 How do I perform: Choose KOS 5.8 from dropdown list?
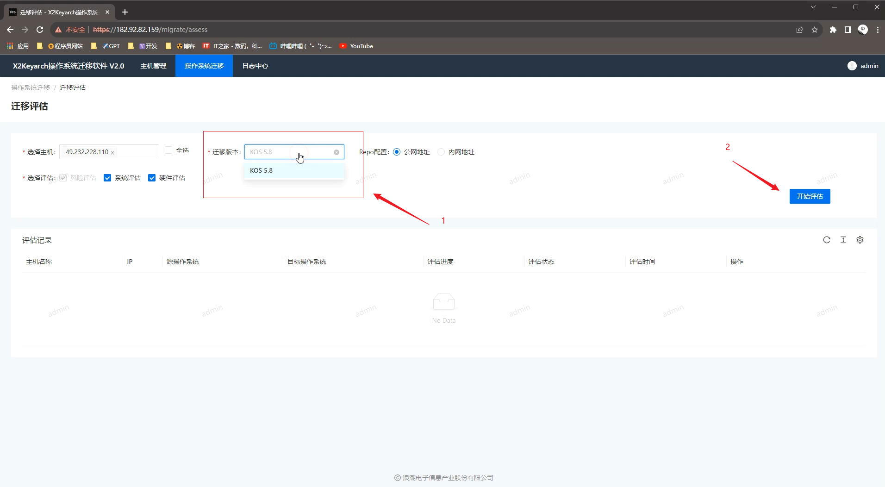(294, 170)
